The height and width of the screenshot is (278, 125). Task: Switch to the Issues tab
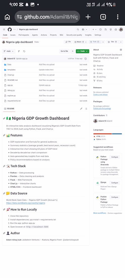(x=13, y=35)
